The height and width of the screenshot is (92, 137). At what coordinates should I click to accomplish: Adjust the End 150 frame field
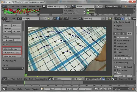pos(70,89)
